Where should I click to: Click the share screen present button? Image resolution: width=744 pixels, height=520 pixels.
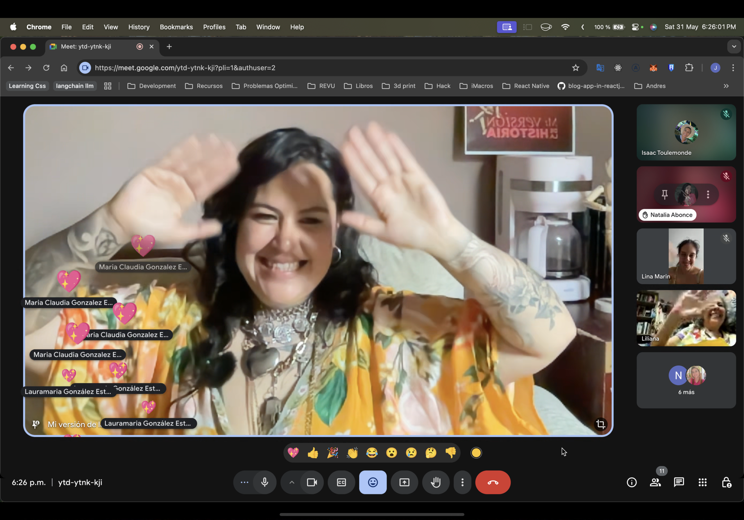pos(404,482)
